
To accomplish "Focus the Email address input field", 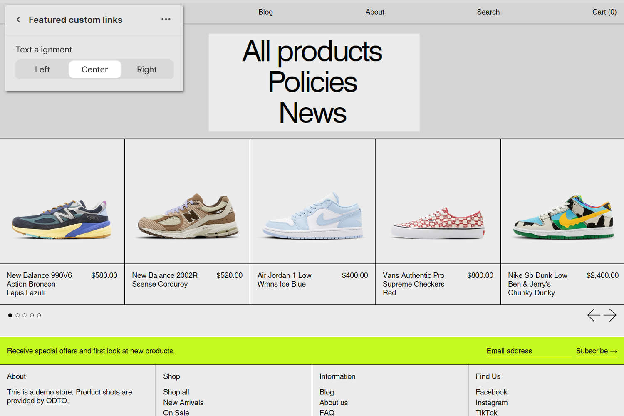I will [x=528, y=351].
